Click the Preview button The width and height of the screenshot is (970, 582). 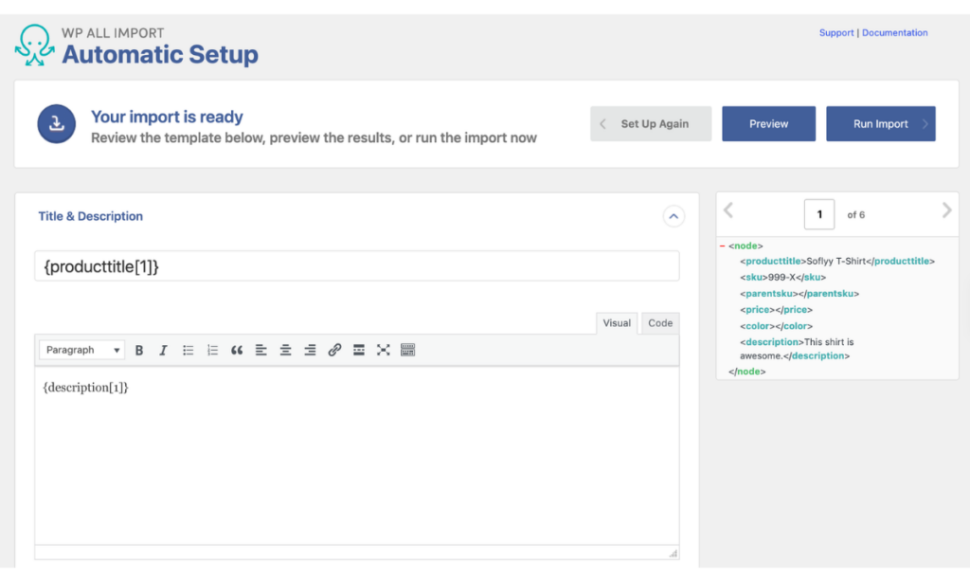pyautogui.click(x=769, y=124)
